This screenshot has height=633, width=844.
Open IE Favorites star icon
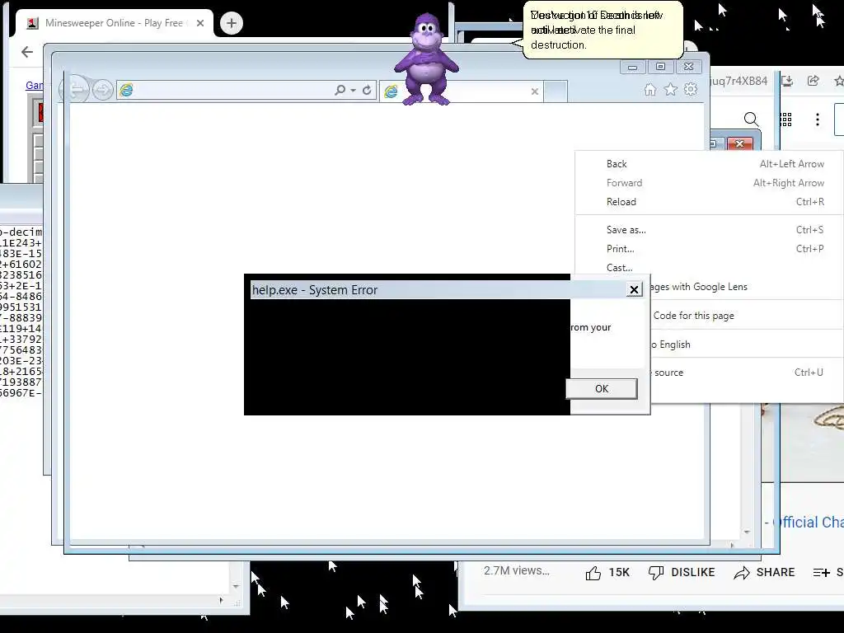pyautogui.click(x=671, y=89)
